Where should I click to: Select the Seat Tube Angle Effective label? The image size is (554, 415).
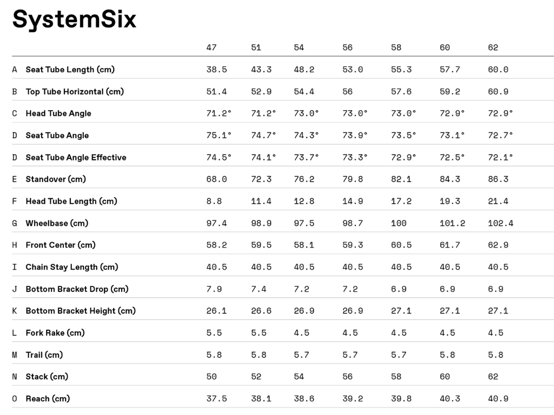point(76,157)
